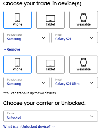Open the Model dropdown showing Galaxy S21
104x133 pixels.
point(75,38)
